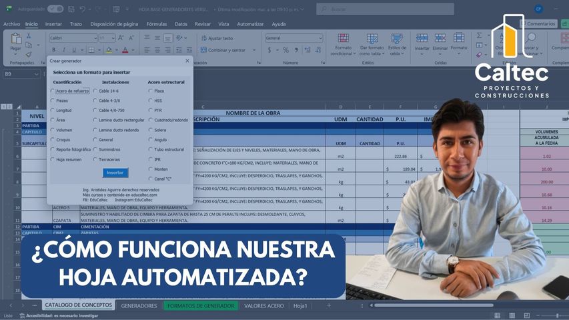Open Formato condicional
Screen dimensions: 569x320
[x=344, y=45]
